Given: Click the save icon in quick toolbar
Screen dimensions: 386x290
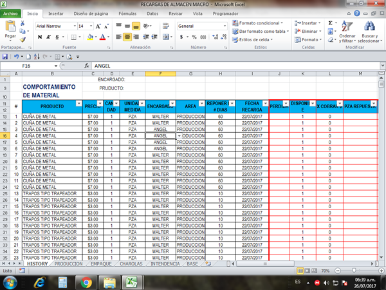Looking at the screenshot, I should [x=5, y=57].
